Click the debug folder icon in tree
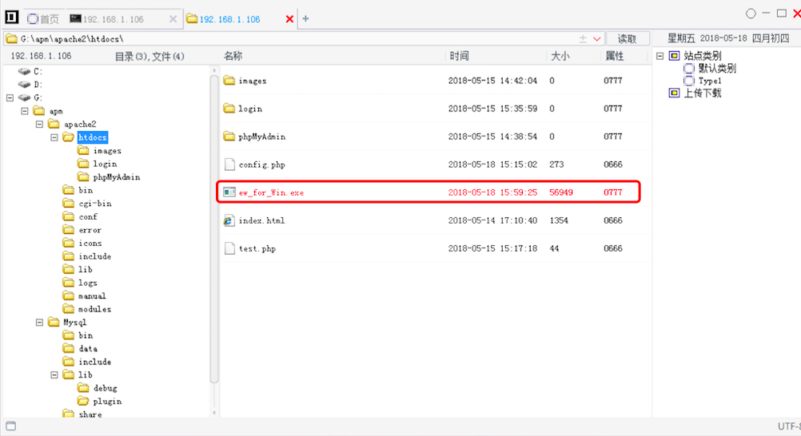The image size is (801, 436). [x=83, y=388]
